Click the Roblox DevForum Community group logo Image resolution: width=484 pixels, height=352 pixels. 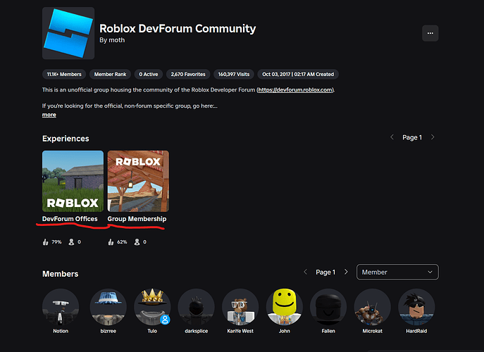68,33
